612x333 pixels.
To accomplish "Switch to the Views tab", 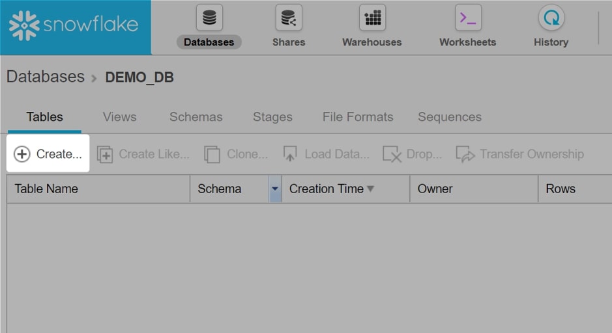I will 119,117.
